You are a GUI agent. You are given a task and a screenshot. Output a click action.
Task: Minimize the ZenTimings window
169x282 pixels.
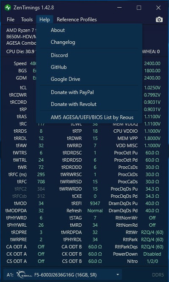click(x=119, y=8)
